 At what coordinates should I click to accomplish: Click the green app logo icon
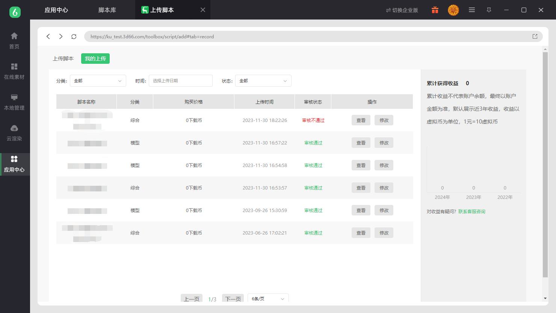click(15, 12)
